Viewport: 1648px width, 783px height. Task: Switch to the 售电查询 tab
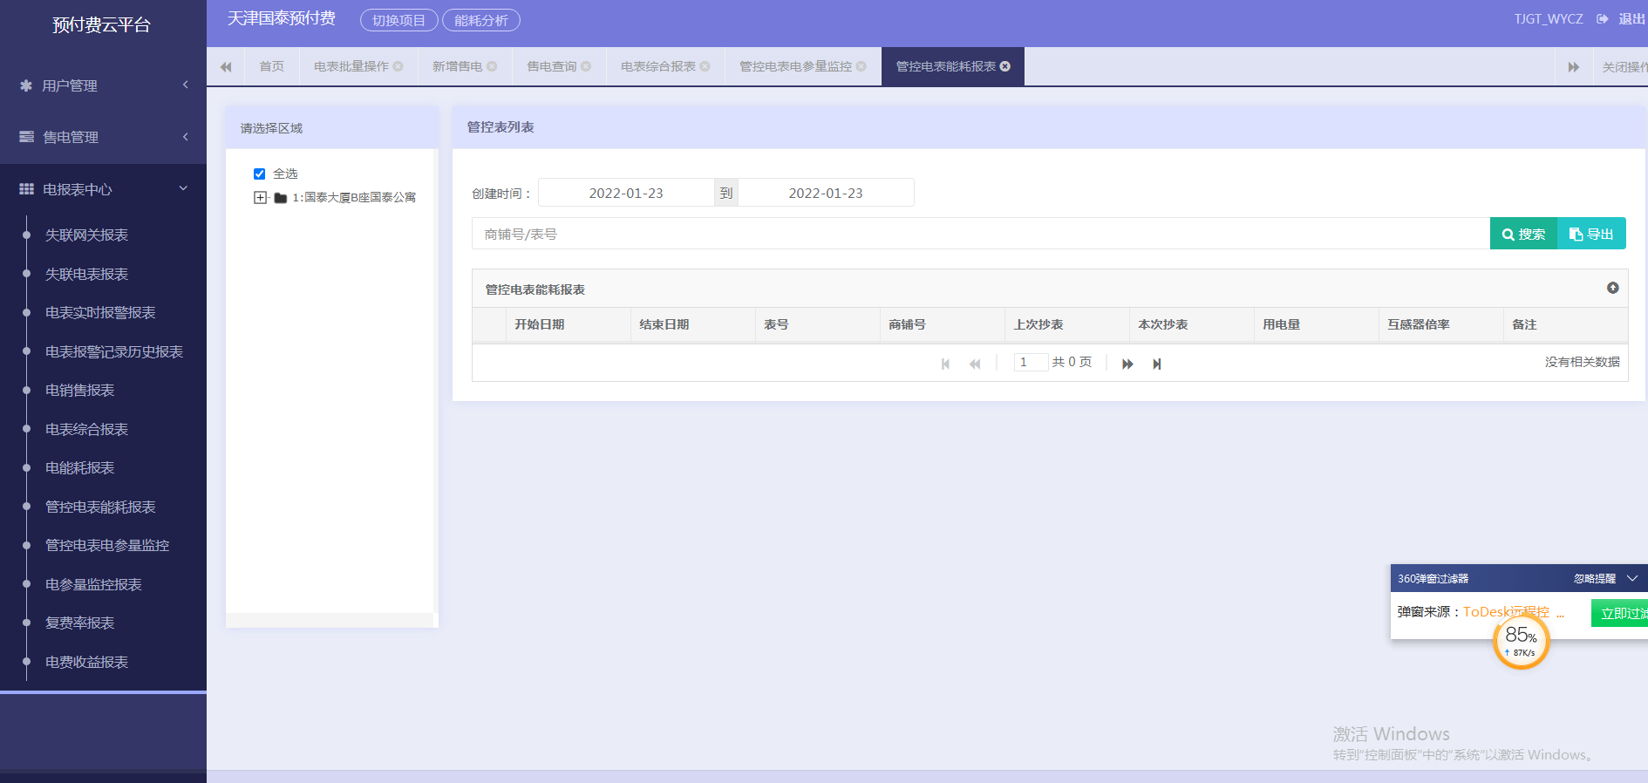point(552,66)
